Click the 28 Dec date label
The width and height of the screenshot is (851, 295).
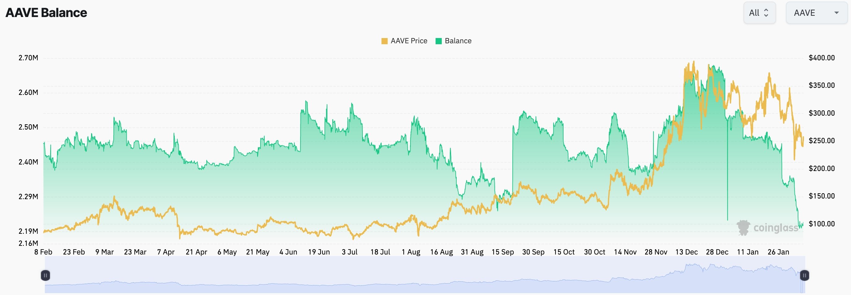point(717,252)
